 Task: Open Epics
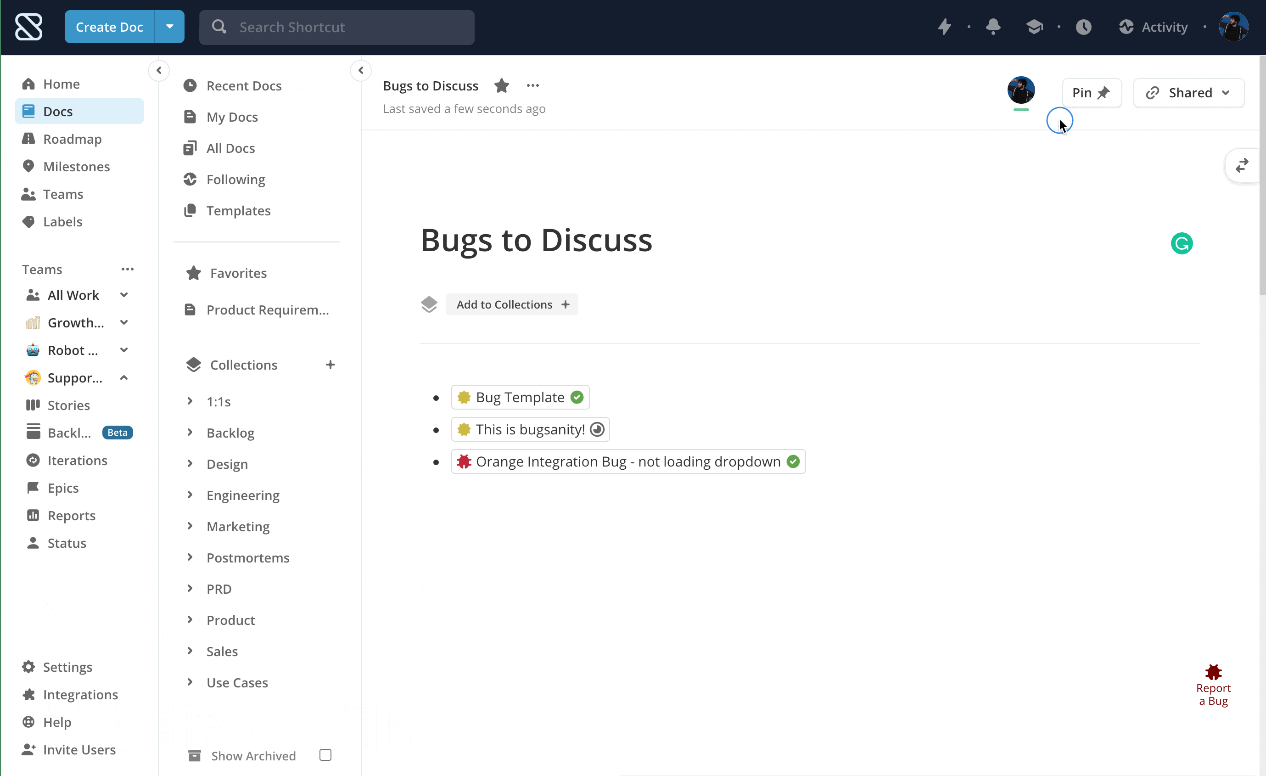(x=79, y=488)
